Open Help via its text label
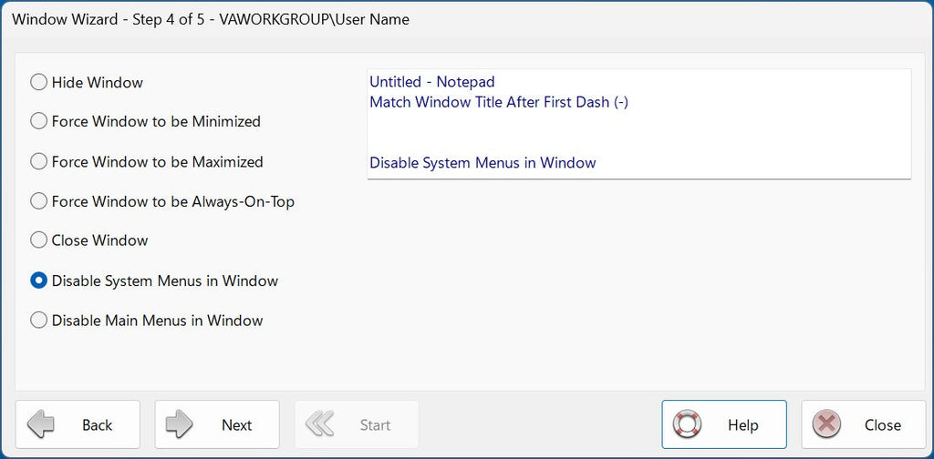934x459 pixels. pos(742,425)
